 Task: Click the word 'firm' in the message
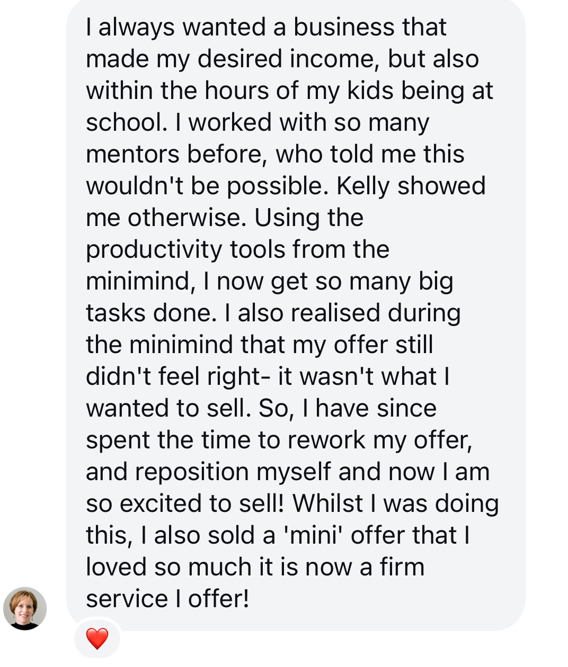(x=402, y=567)
